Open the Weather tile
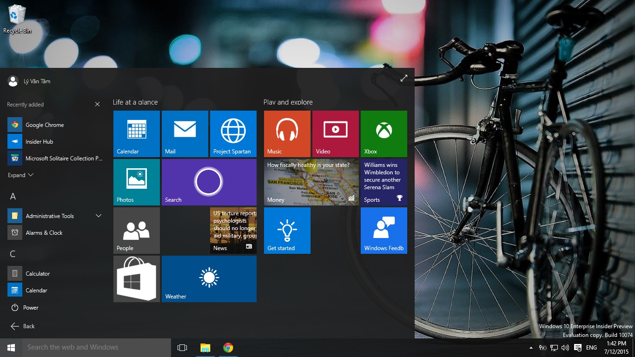Image resolution: width=635 pixels, height=357 pixels. pos(209,279)
